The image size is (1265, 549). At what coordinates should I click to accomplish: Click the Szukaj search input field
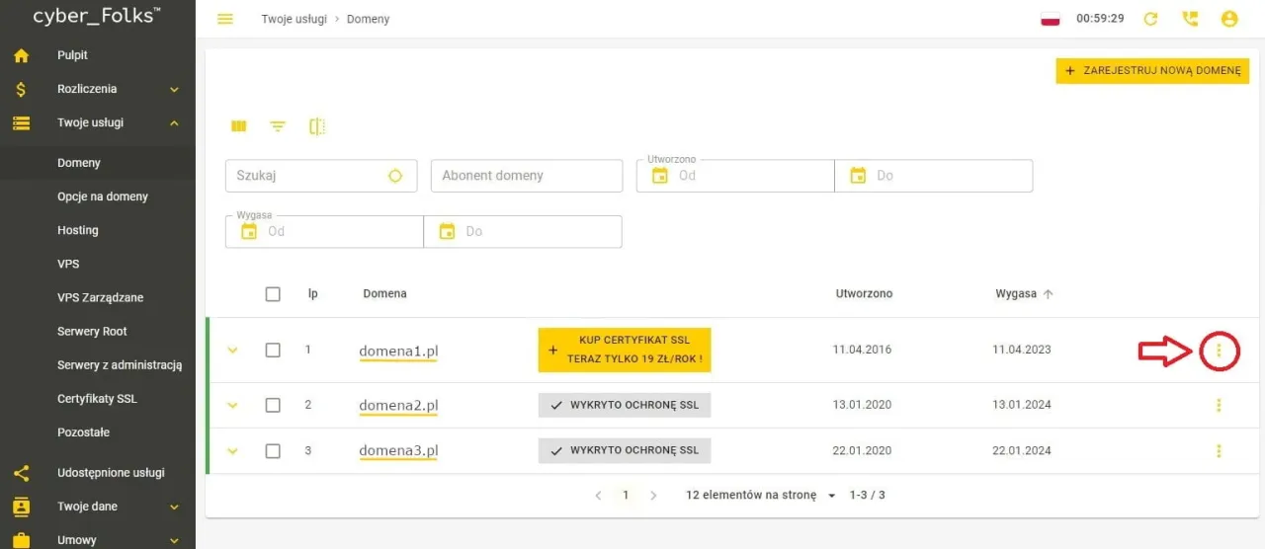[308, 176]
